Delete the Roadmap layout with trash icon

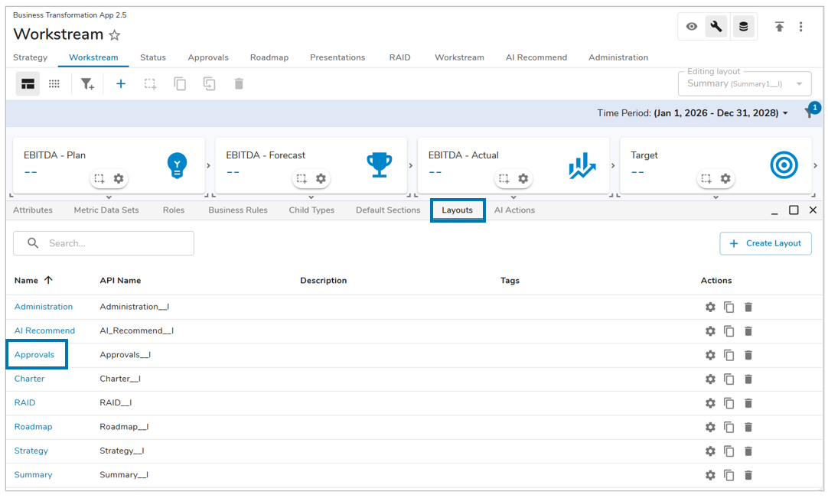click(x=748, y=427)
